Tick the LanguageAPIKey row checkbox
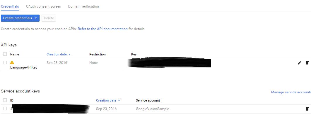 [x=5, y=62]
